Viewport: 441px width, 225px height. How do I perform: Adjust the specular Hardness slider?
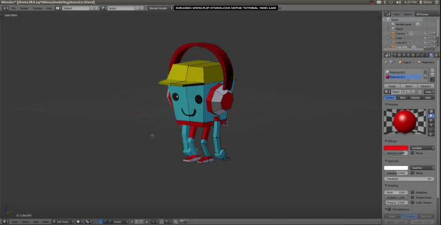click(409, 178)
